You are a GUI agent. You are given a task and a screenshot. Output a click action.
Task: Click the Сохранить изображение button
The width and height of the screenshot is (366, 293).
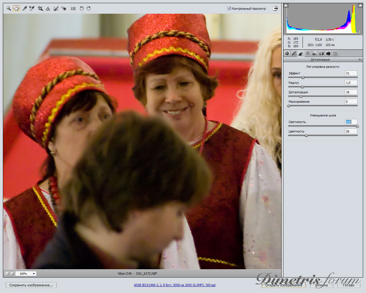(x=31, y=285)
